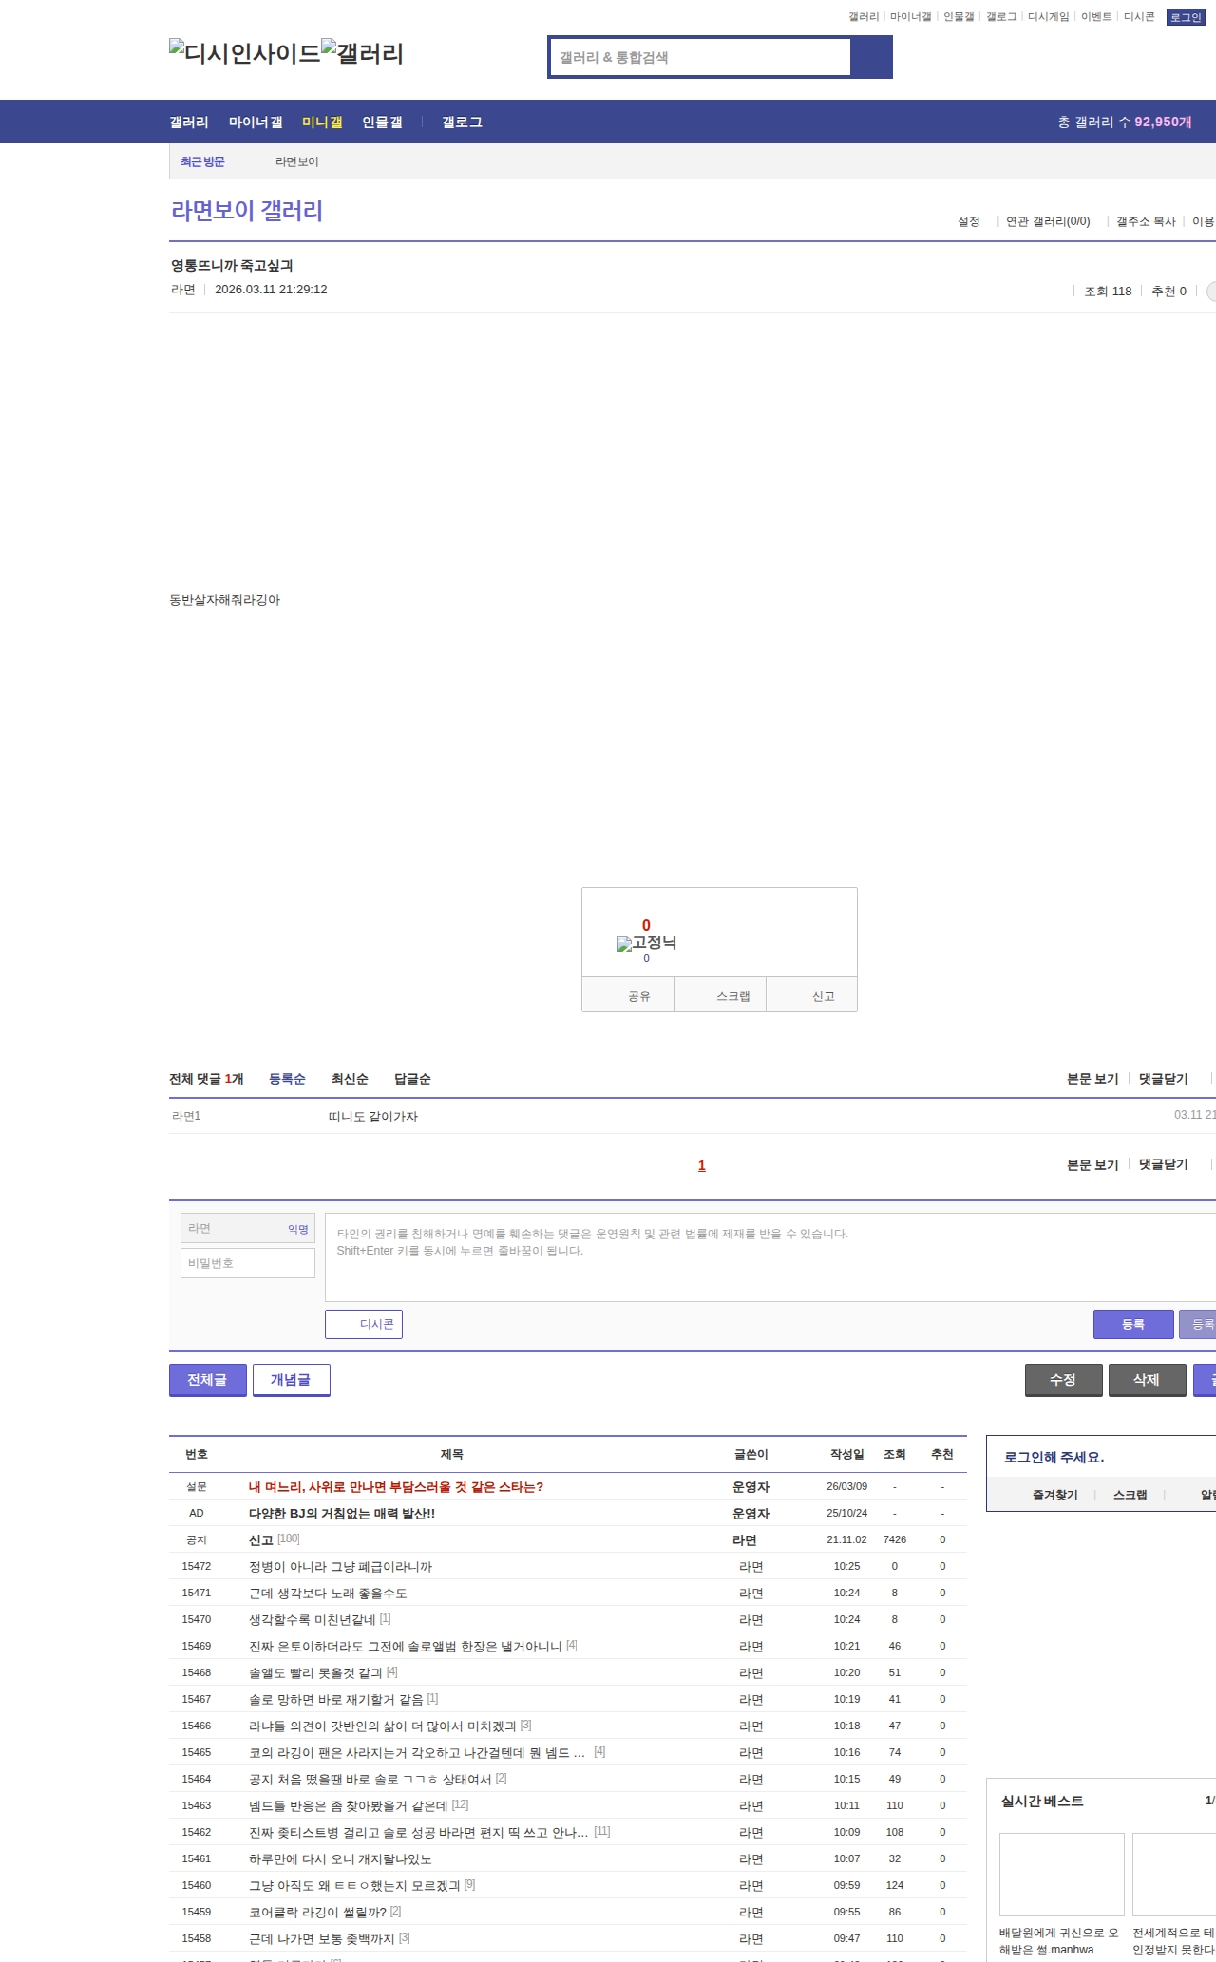Click the 비밀번호 password field
Image resolution: width=1216 pixels, height=1962 pixels.
pyautogui.click(x=248, y=1263)
